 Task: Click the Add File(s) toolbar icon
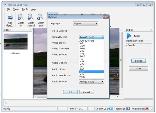(x=10, y=17)
